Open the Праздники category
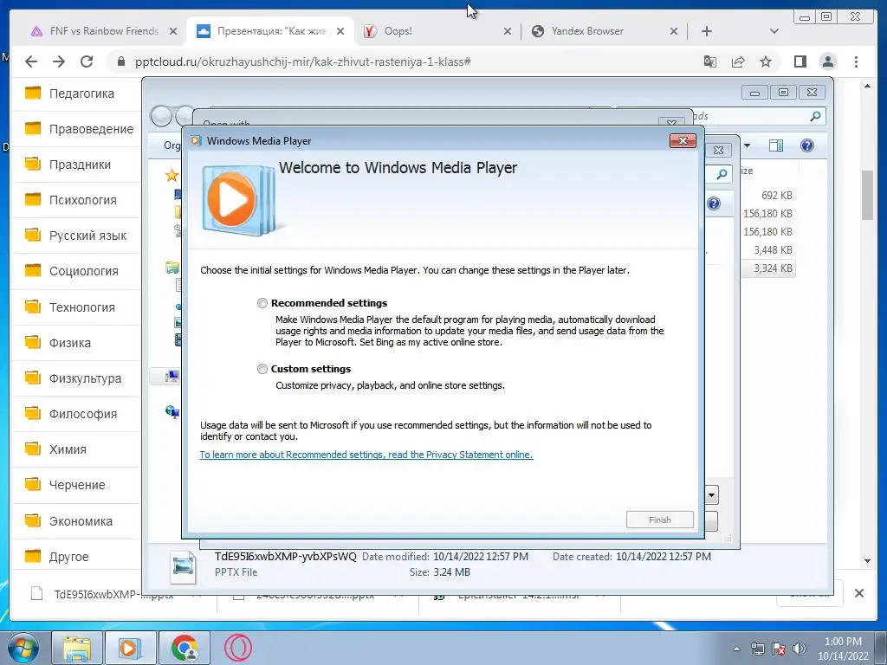This screenshot has width=887, height=665. [x=80, y=165]
